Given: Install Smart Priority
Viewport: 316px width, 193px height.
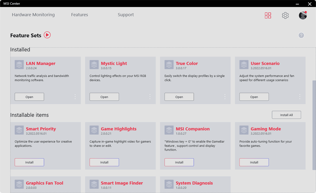Looking at the screenshot, I should pos(29,162).
